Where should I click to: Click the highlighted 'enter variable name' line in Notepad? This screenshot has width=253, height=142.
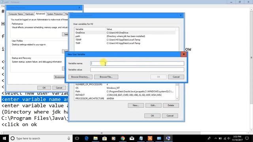35,99
